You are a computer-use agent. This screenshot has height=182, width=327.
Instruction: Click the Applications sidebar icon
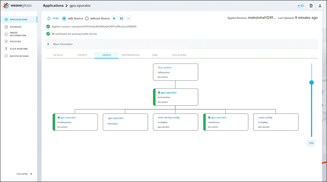tap(6, 19)
